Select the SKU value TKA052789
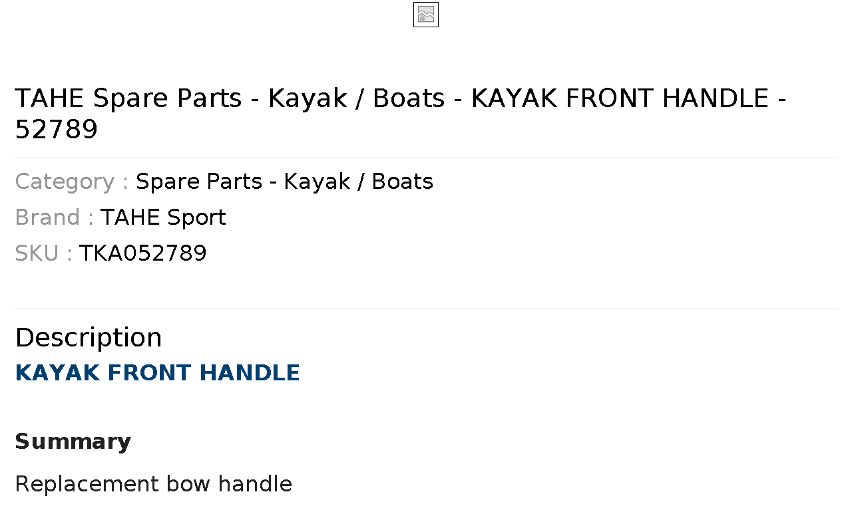Image resolution: width=852 pixels, height=518 pixels. coord(143,253)
